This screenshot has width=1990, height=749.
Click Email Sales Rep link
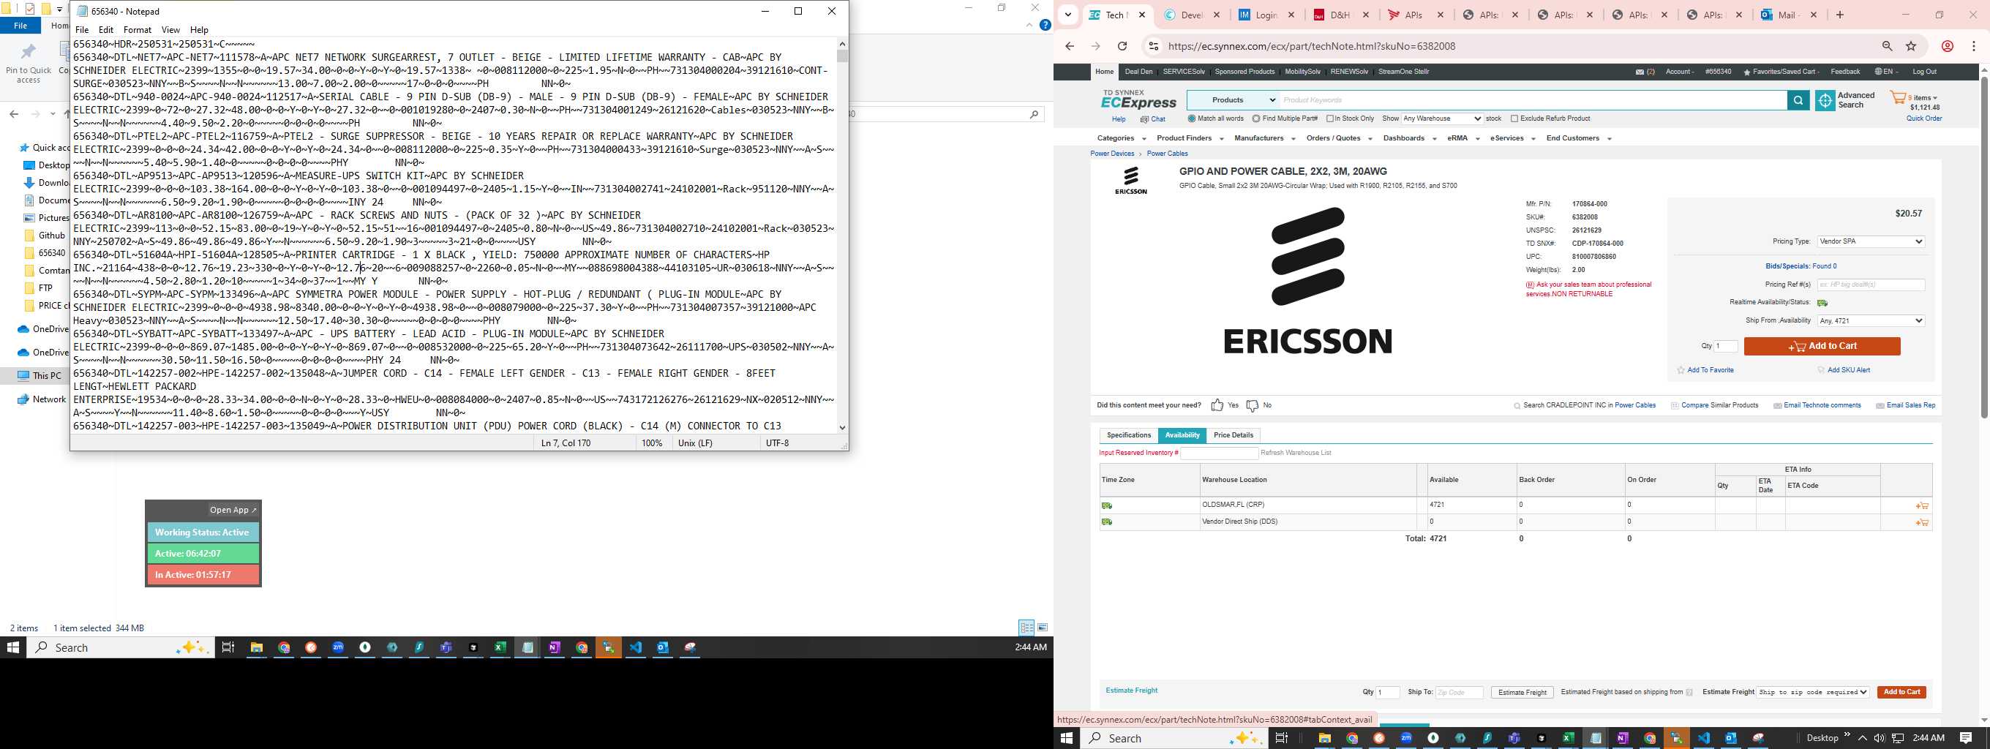point(1905,405)
